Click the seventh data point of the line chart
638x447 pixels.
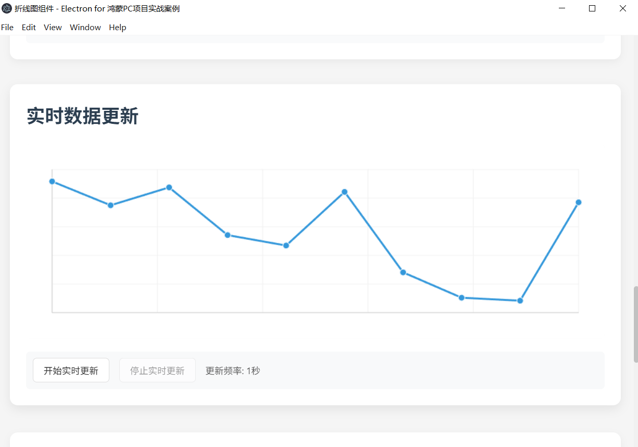tap(403, 272)
